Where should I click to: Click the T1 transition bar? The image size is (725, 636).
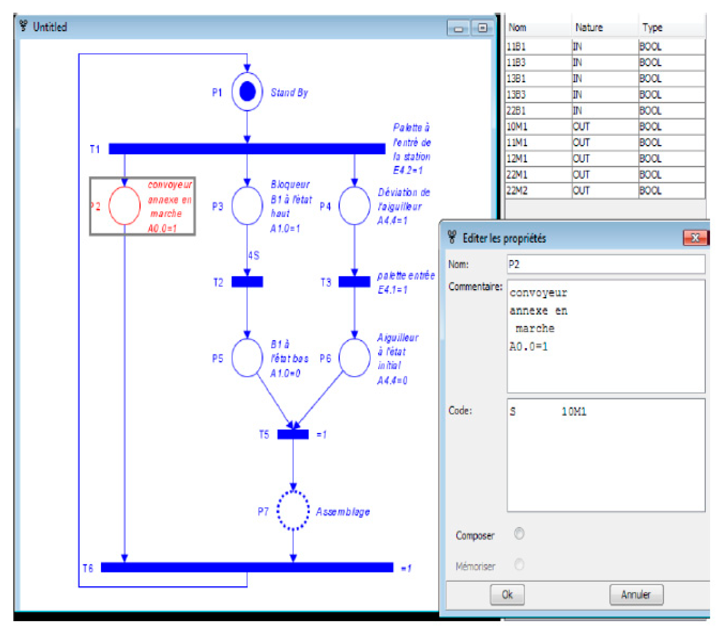coord(247,148)
